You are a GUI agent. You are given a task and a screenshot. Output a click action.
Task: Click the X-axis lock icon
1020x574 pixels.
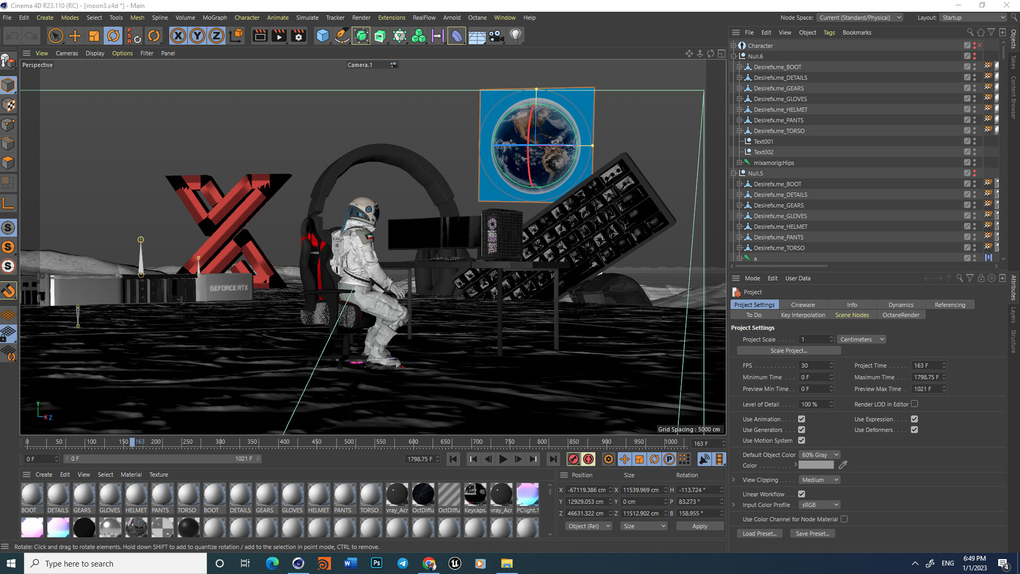tap(178, 36)
